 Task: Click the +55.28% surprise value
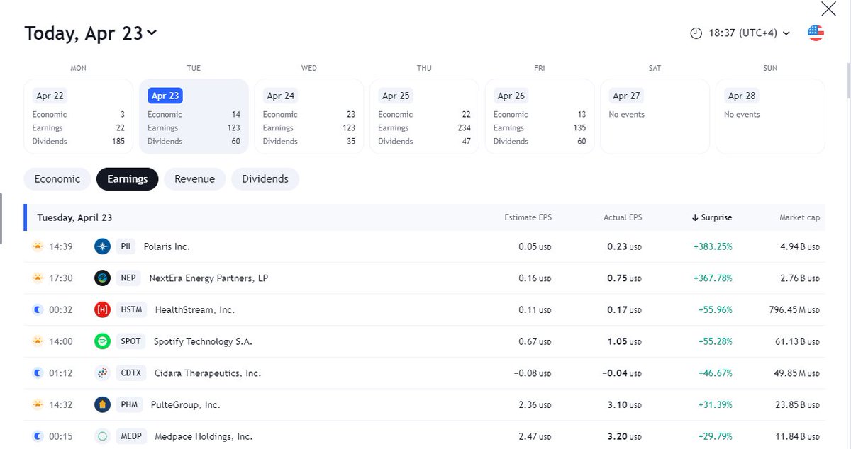pos(716,341)
